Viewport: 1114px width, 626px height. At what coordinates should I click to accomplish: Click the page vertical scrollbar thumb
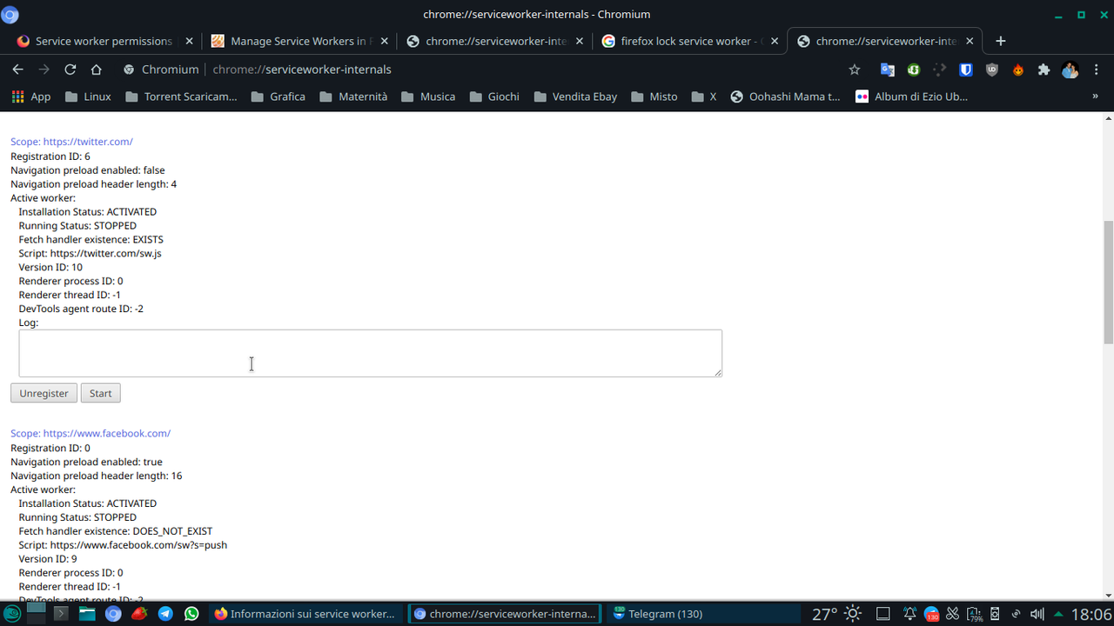click(1108, 283)
